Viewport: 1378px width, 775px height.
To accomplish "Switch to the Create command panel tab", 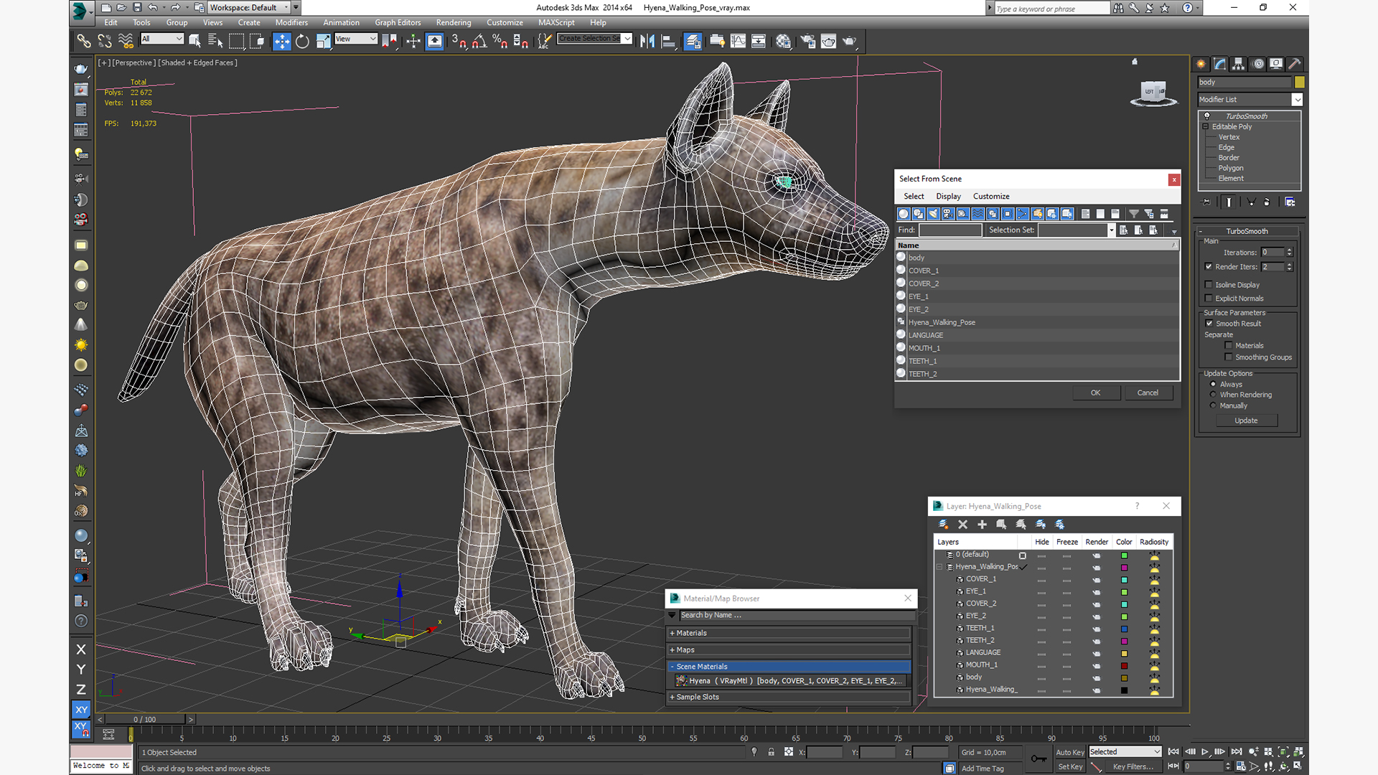I will [x=1201, y=64].
